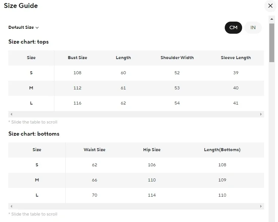Select the Hip Size column header
Screen dimensions: 278x222
[152, 150]
